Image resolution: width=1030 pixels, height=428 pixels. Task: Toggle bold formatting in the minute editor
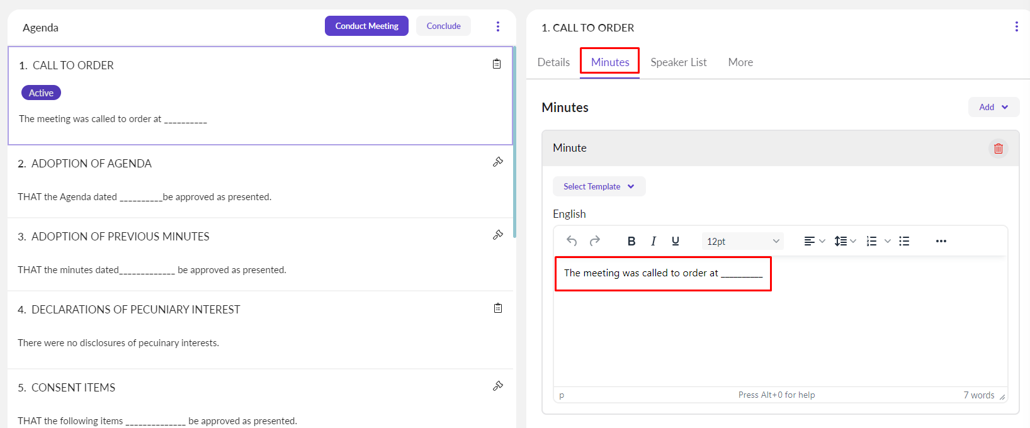click(631, 241)
